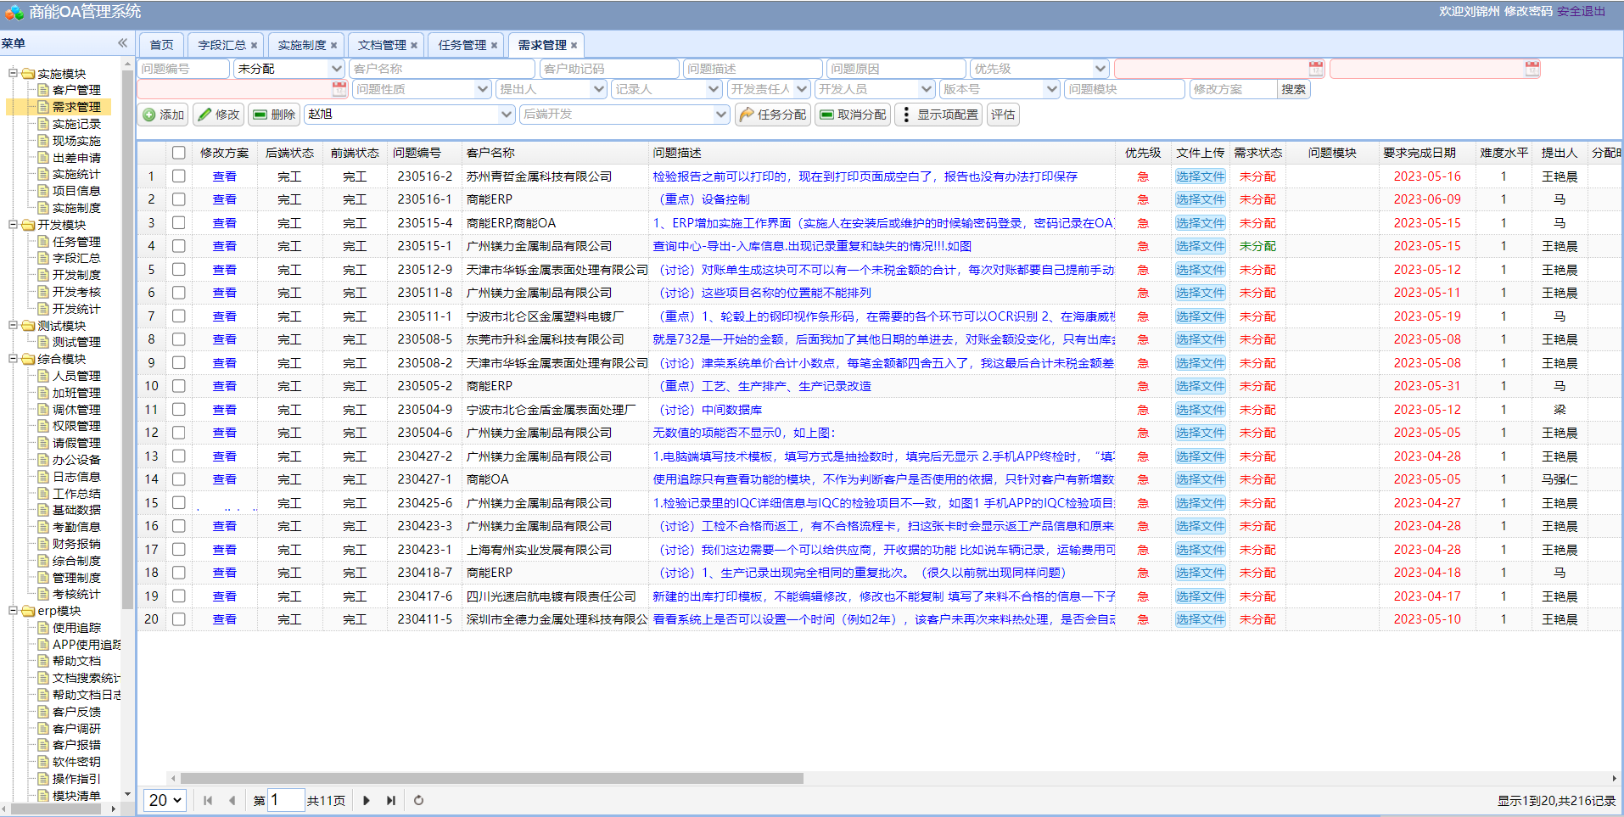
Task: Click the 取消分配 cancel assignment button
Action: pyautogui.click(x=853, y=115)
